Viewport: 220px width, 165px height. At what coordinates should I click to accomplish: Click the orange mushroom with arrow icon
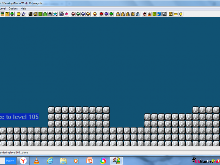(95, 14)
